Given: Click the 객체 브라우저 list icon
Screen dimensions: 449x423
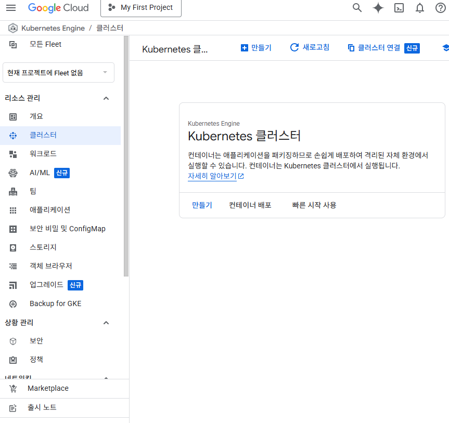Looking at the screenshot, I should (x=13, y=266).
